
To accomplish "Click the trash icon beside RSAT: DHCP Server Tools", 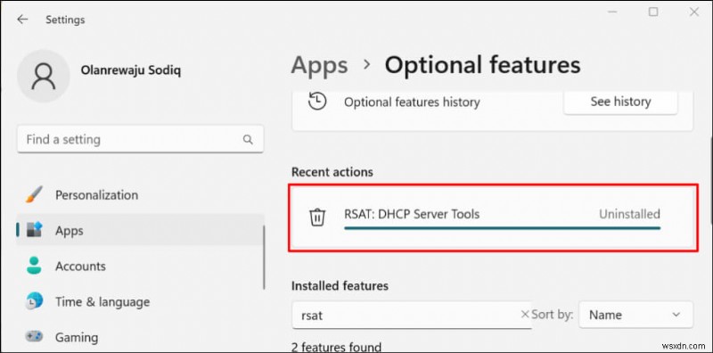I will tap(317, 217).
